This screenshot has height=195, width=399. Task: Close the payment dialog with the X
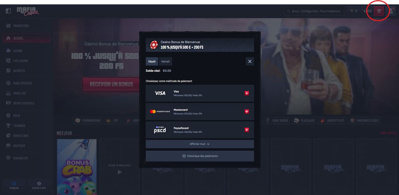coord(250,61)
